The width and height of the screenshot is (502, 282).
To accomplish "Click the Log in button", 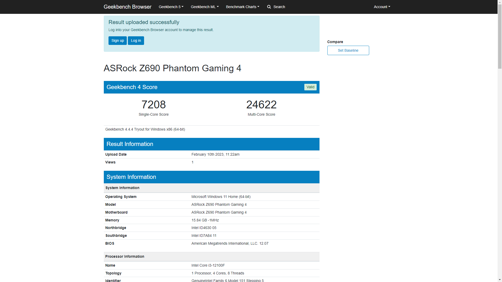I will point(136,40).
